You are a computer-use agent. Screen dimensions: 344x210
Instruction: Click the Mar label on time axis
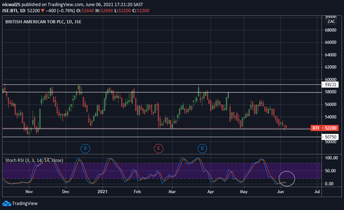[x=172, y=192]
